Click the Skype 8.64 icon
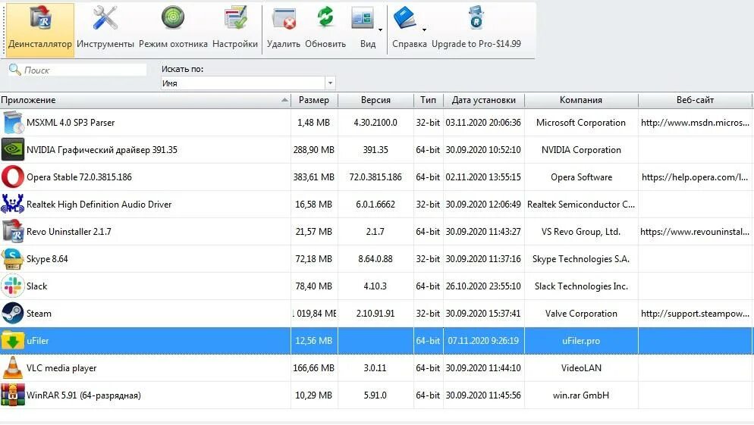 tap(13, 259)
